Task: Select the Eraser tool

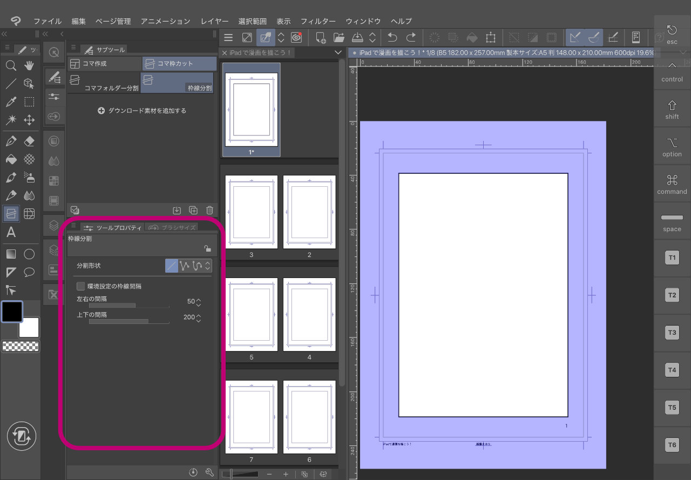Action: tap(29, 141)
